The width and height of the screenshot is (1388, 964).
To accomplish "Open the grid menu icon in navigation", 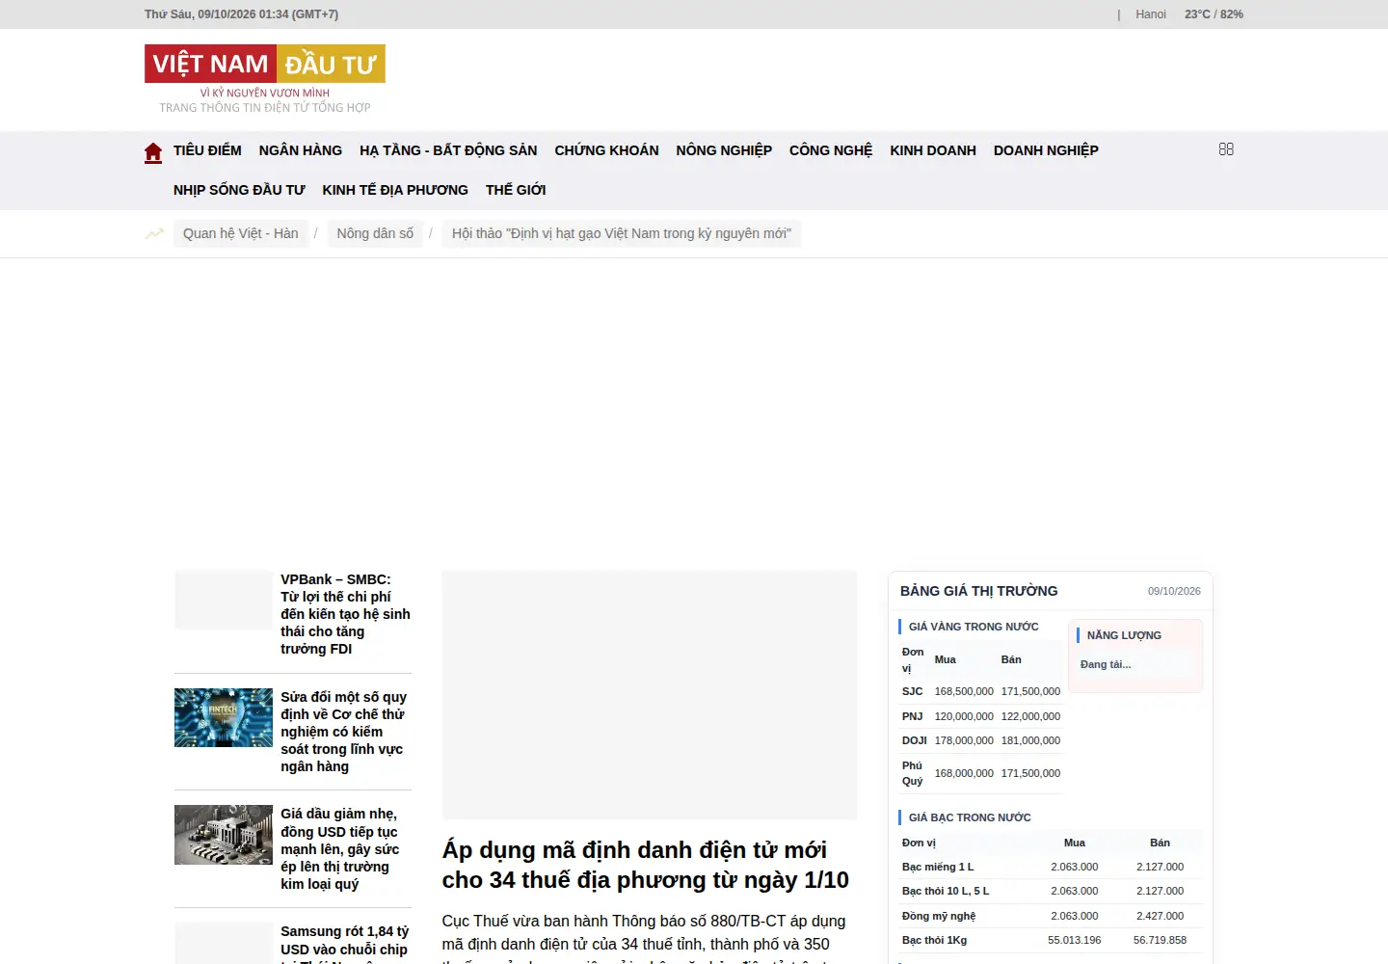I will tap(1226, 149).
